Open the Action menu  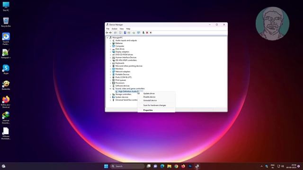115,29
